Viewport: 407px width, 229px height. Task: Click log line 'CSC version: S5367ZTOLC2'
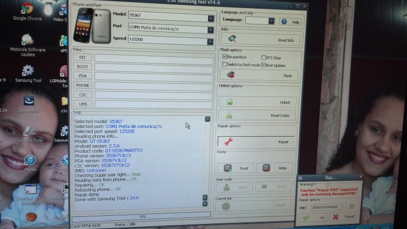click(x=102, y=165)
